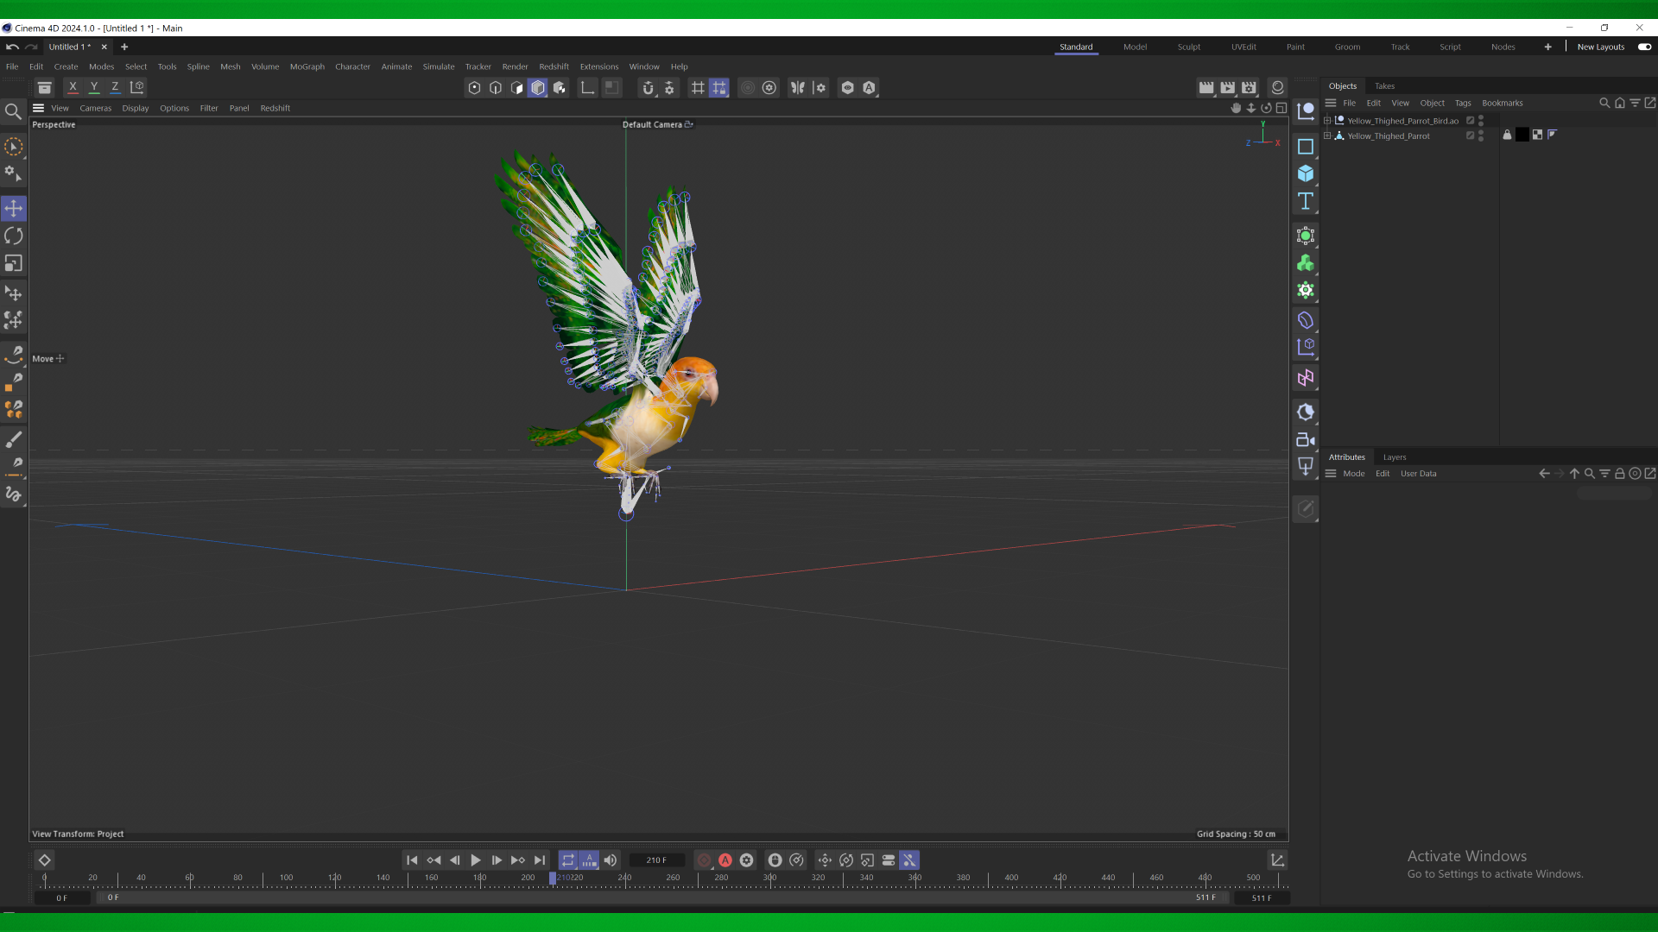This screenshot has height=932, width=1658.
Task: Switch to the Sculpt layout tab
Action: (1188, 47)
